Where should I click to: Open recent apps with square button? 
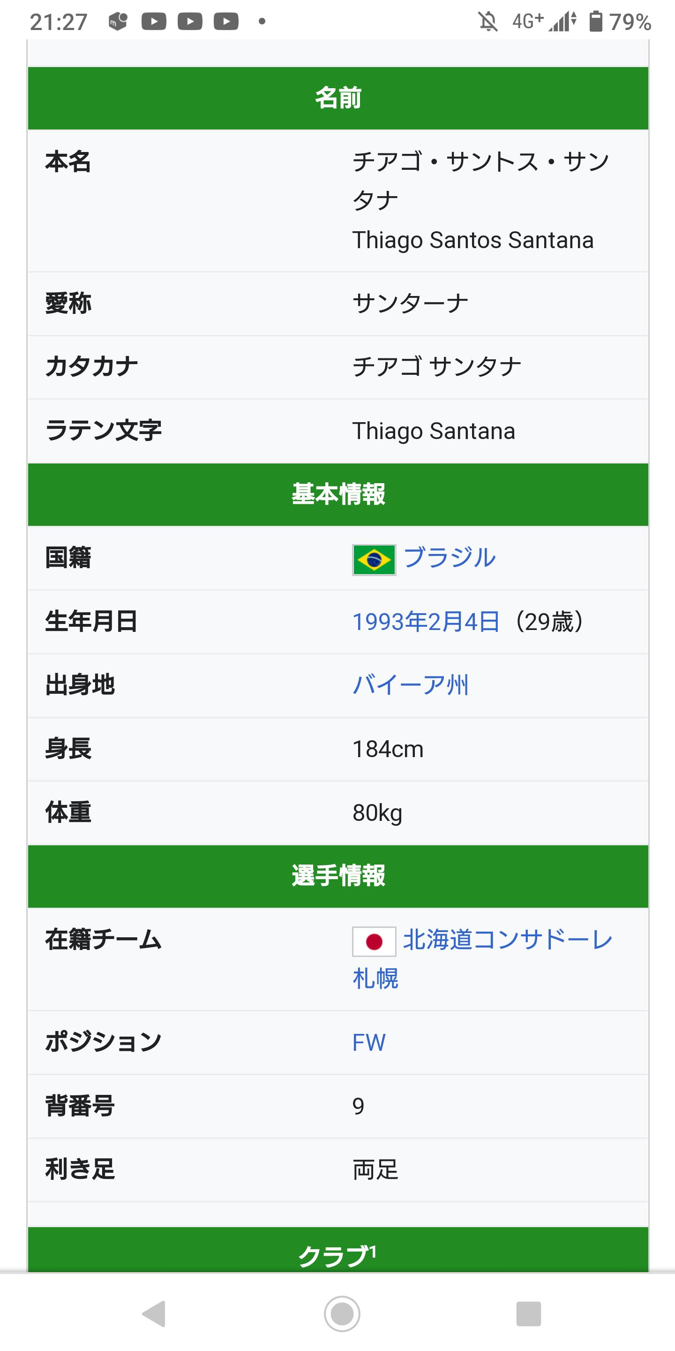528,1314
